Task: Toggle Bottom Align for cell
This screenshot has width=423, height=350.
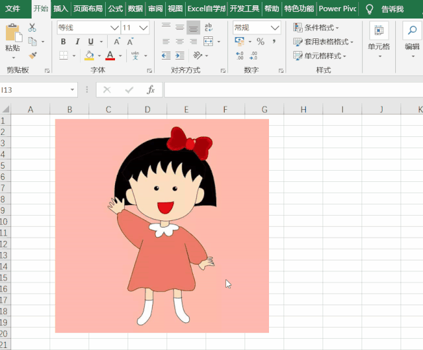Action: point(193,27)
